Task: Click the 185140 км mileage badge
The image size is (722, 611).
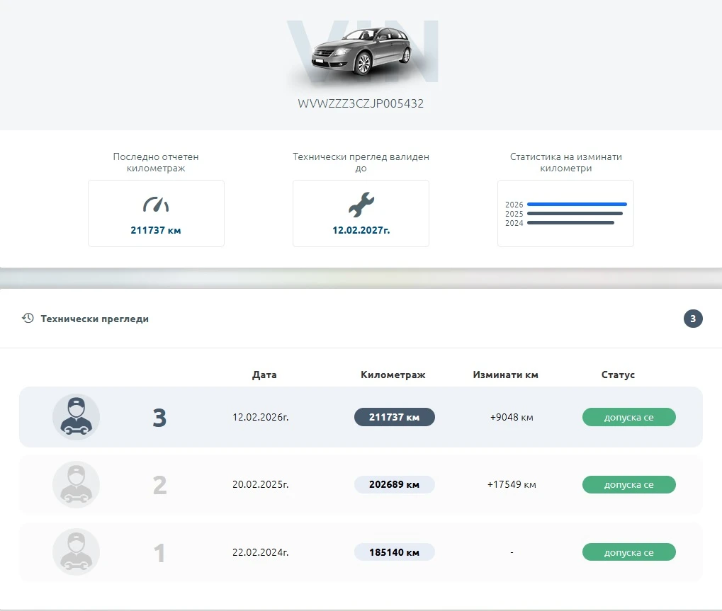Action: (x=394, y=552)
